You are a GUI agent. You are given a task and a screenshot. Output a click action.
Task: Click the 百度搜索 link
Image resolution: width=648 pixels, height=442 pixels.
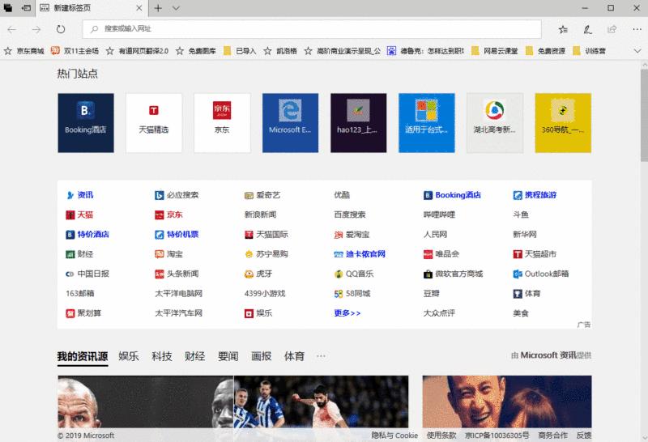coord(350,215)
